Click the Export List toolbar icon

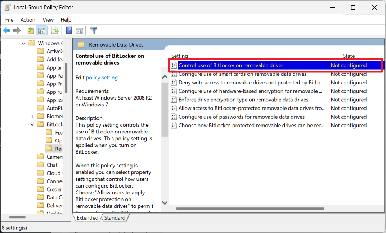[x=55, y=31]
